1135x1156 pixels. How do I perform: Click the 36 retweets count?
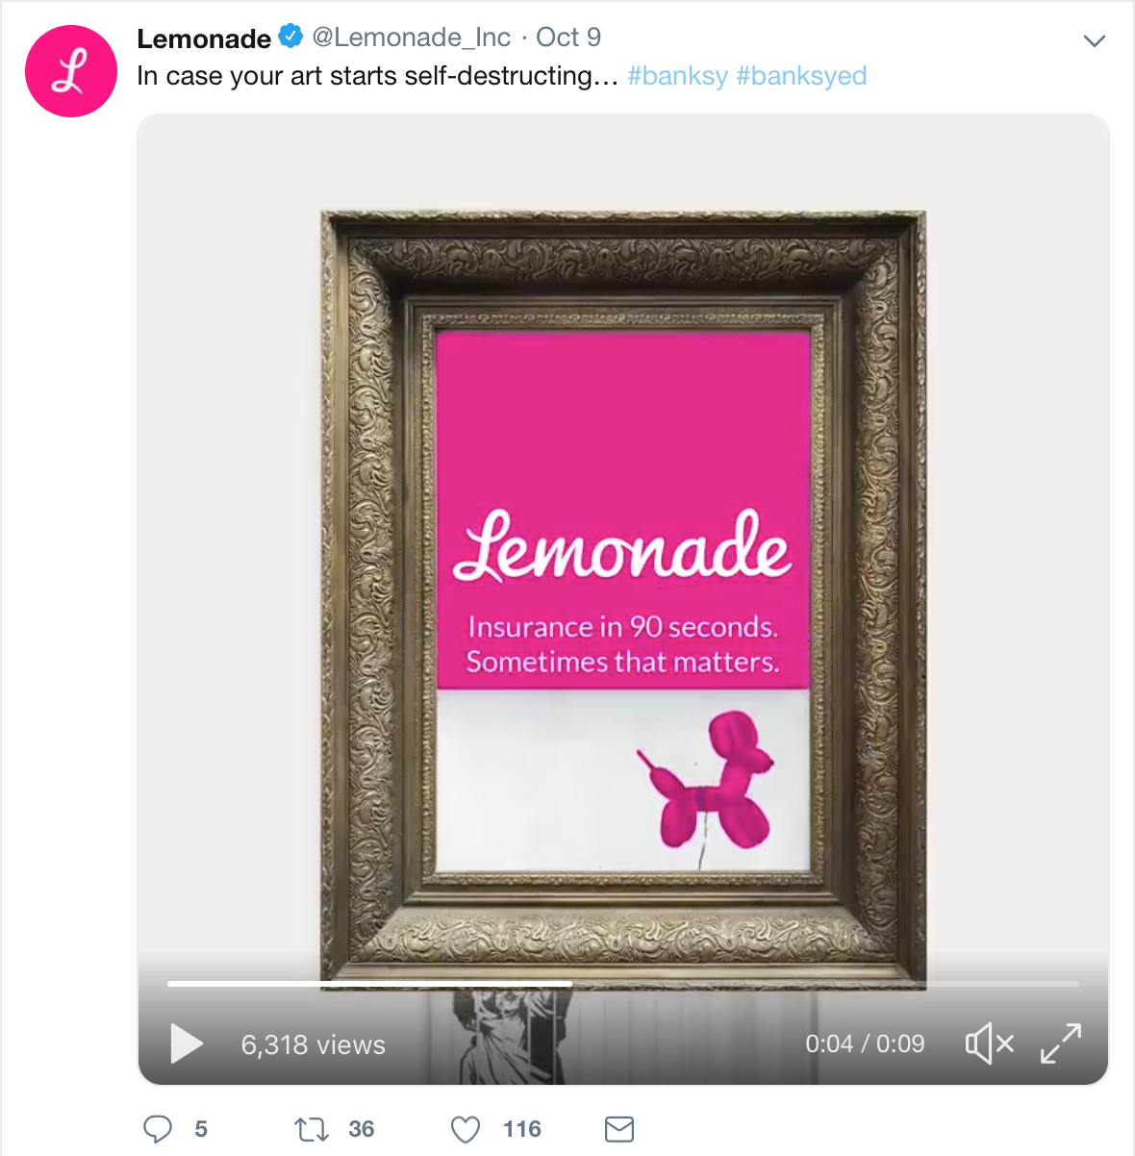tap(362, 1129)
